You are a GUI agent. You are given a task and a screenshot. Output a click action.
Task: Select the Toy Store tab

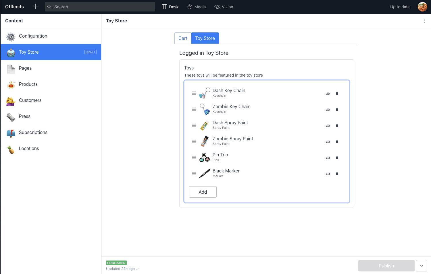point(205,38)
